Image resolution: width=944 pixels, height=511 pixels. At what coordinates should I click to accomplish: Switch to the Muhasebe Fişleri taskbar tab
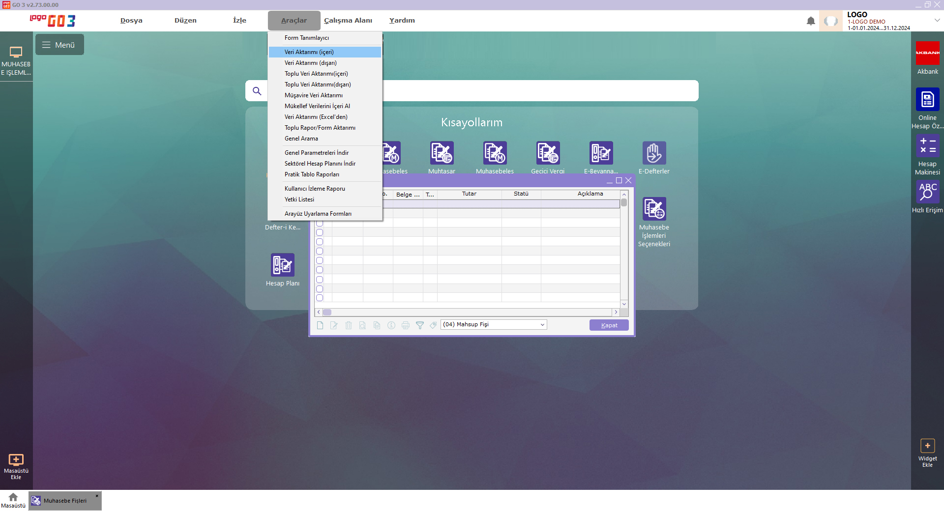point(64,501)
